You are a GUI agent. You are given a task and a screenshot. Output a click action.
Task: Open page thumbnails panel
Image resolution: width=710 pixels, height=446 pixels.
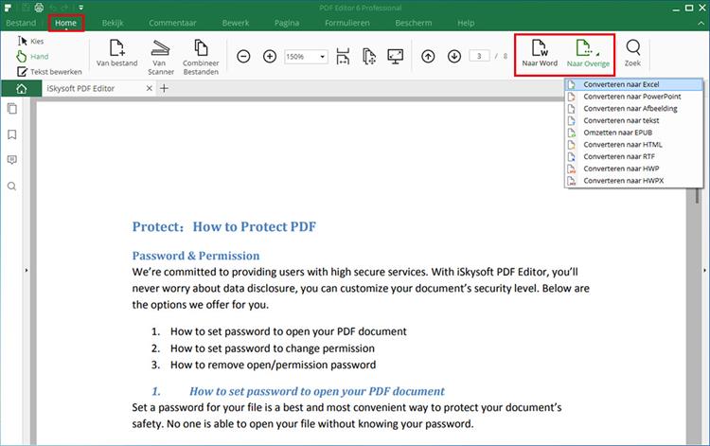[12, 109]
